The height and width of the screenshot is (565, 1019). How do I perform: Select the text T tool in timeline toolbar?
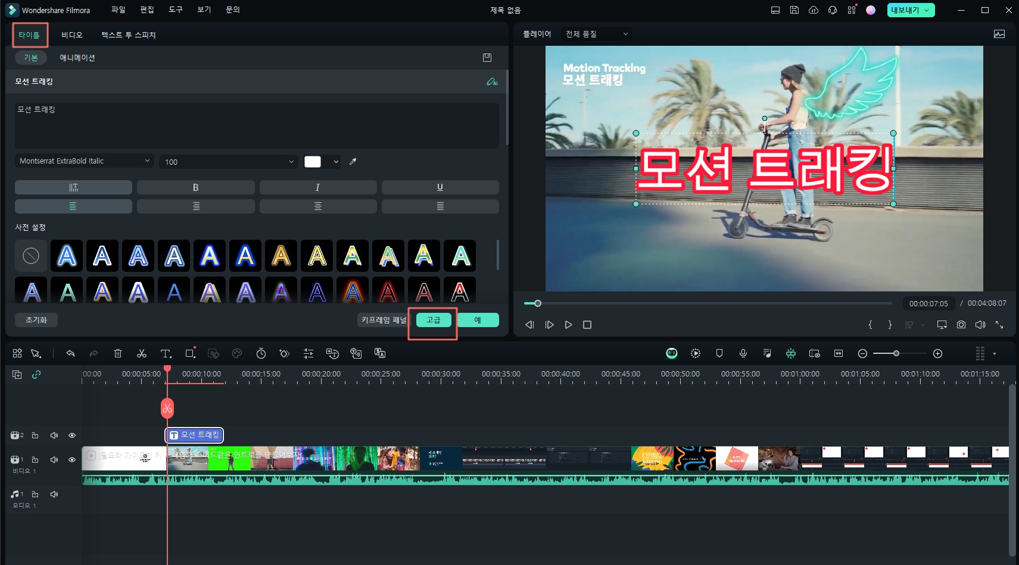click(166, 353)
